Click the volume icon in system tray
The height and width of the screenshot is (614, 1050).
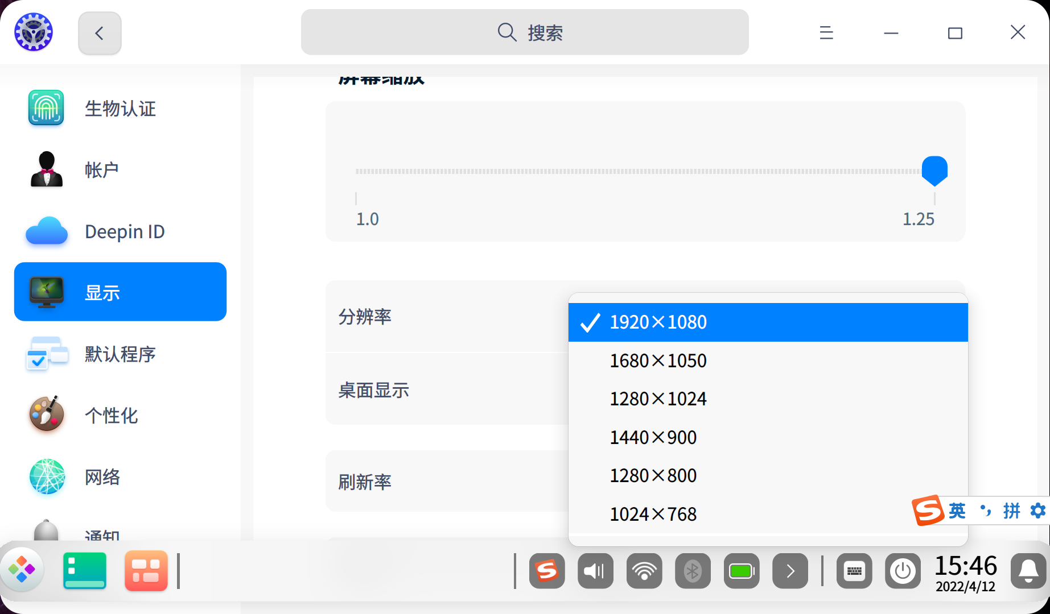point(595,571)
